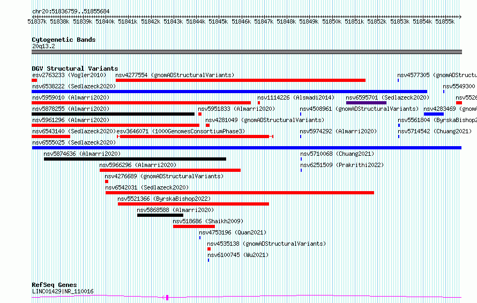The width and height of the screenshot is (477, 303).
Task: Select the red nsv5521366 variant bar
Action: pyautogui.click(x=193, y=204)
